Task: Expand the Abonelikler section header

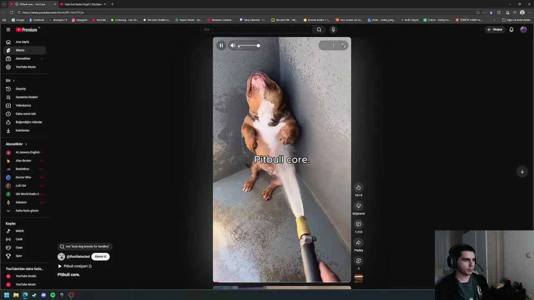Action: coord(16,144)
